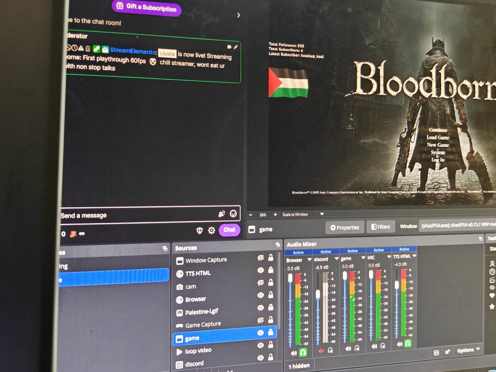The height and width of the screenshot is (372, 496).
Task: Open advanced audio properties gear icon
Action: (447, 352)
